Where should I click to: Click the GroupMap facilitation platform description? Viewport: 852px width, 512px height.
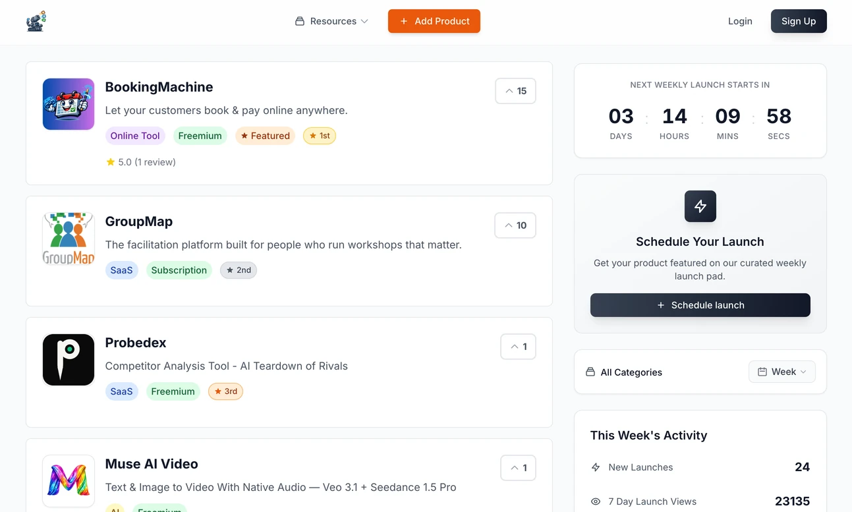click(x=283, y=245)
